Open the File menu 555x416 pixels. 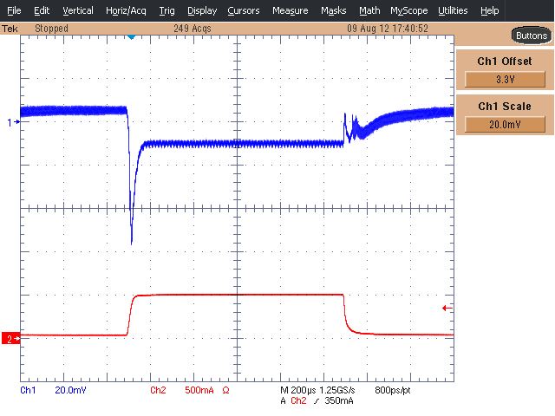(14, 10)
